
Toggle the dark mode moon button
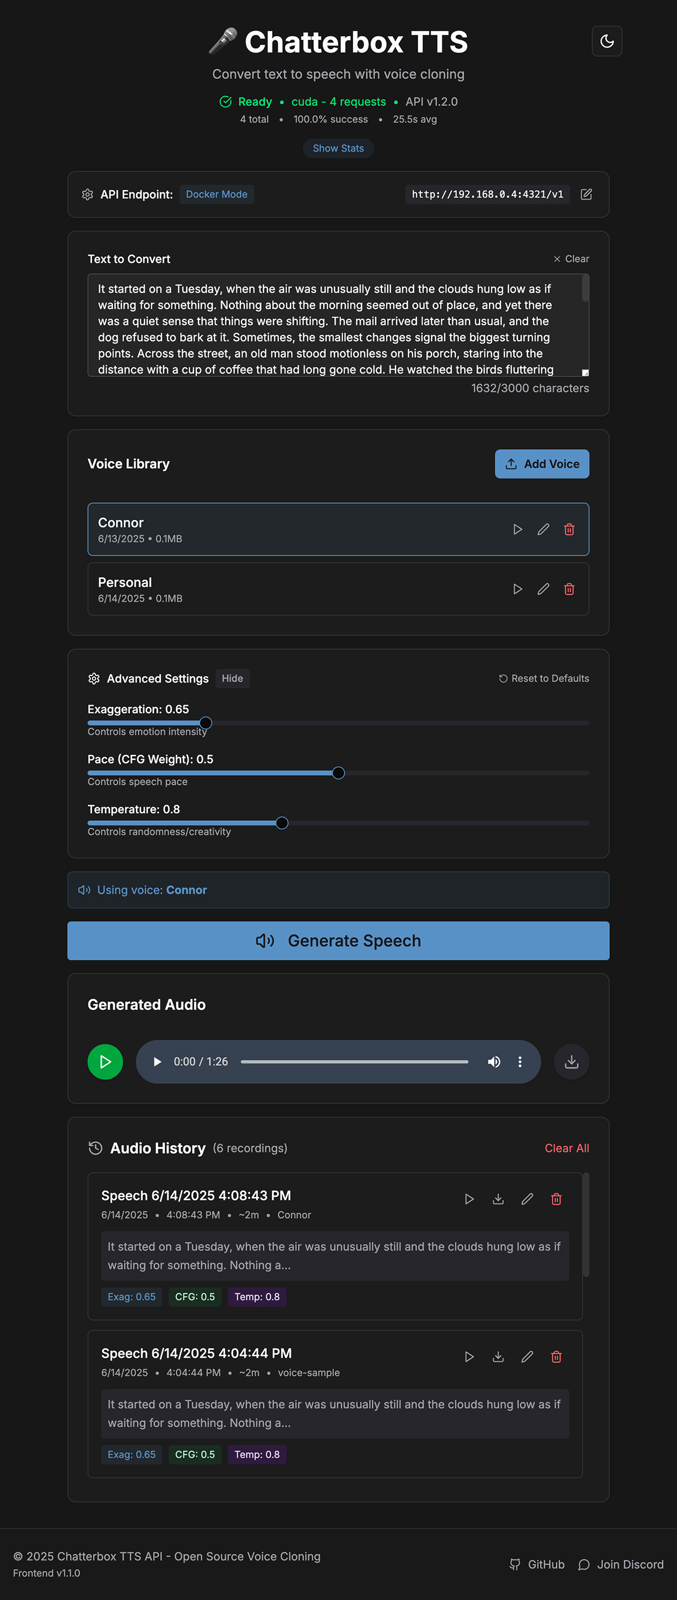click(606, 41)
